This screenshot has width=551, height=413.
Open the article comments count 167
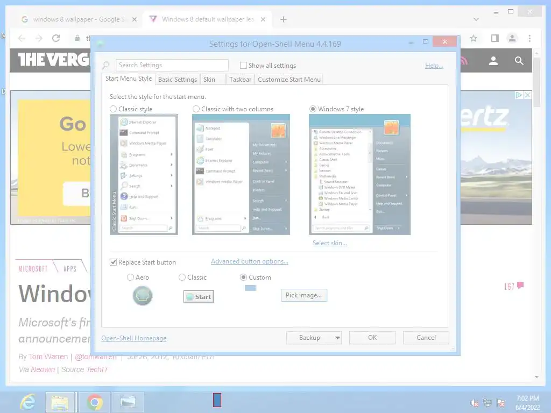click(x=514, y=286)
